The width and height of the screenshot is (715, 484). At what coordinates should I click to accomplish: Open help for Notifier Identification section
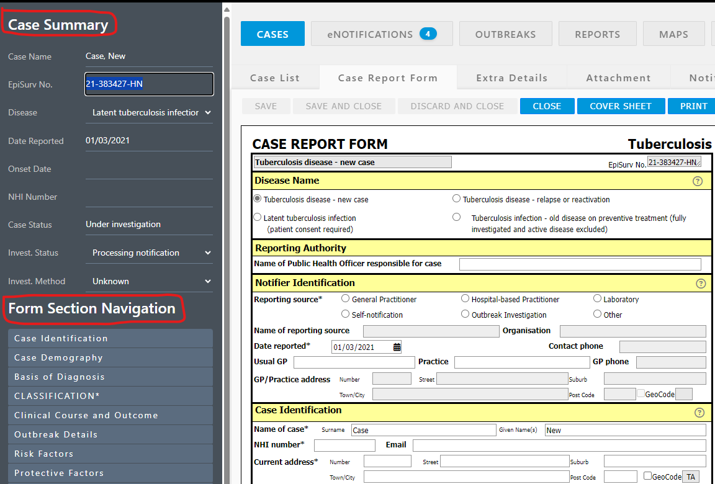pos(701,284)
